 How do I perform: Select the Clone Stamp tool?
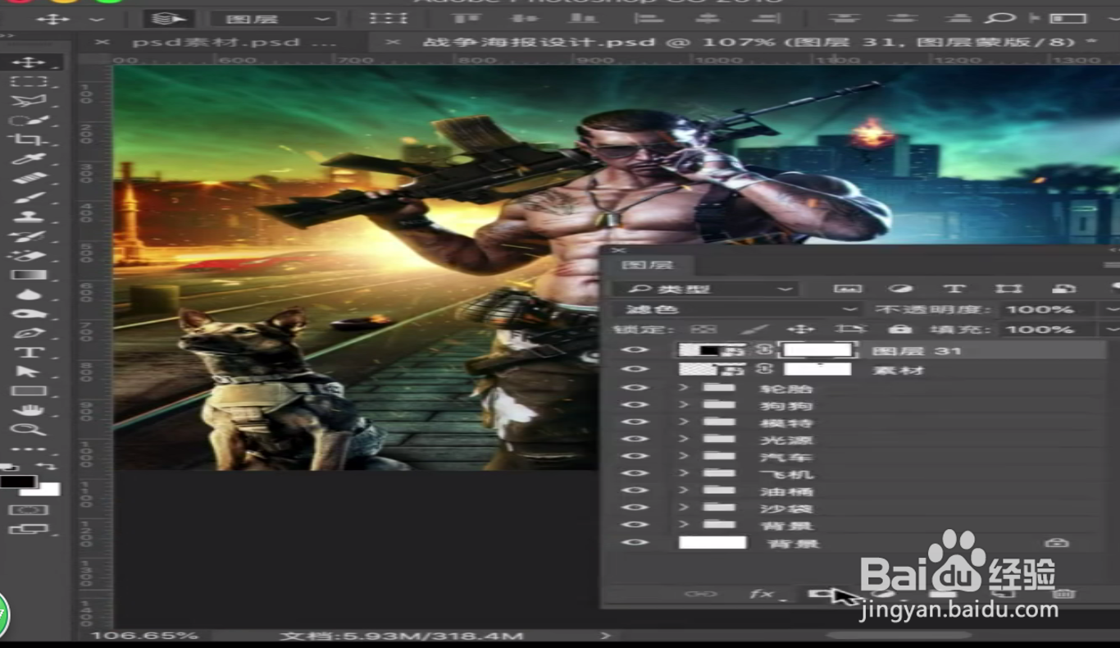(29, 217)
